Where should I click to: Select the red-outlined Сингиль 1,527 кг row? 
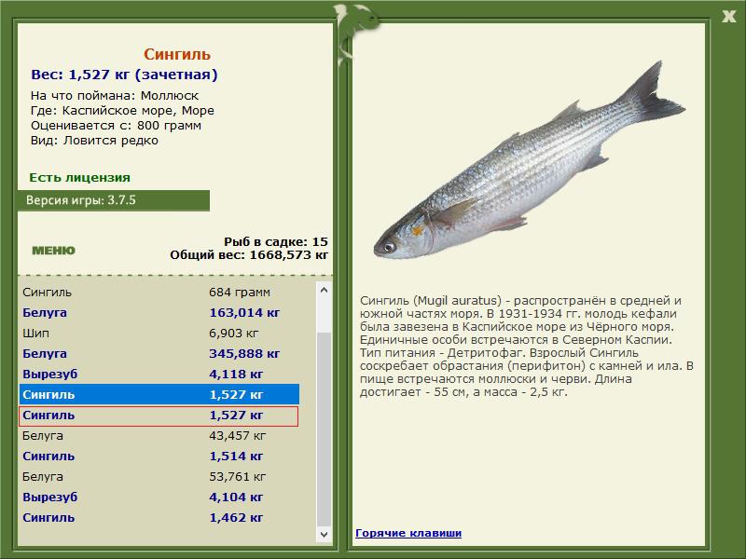[159, 416]
